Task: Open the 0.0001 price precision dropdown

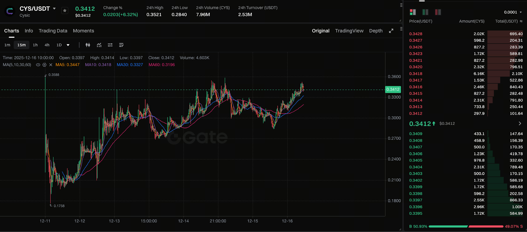Action: click(x=513, y=12)
